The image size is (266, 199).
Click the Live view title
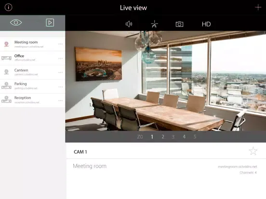133,8
